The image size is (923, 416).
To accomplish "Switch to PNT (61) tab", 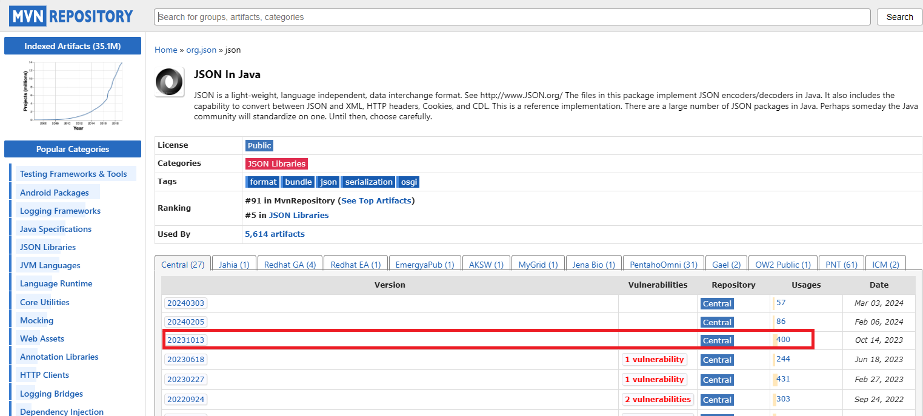I will point(841,265).
